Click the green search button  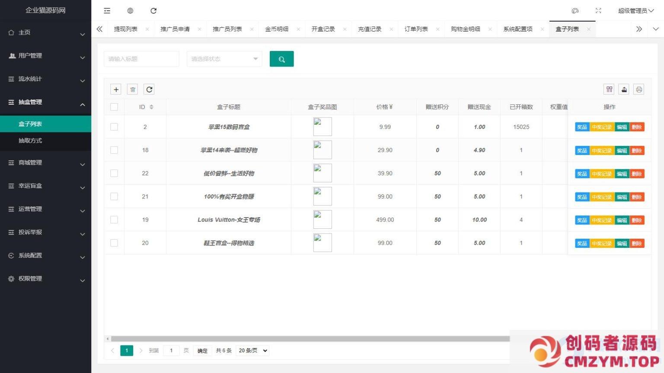coord(281,59)
